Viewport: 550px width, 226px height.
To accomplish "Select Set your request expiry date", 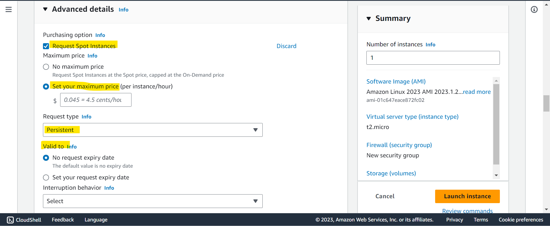I will pyautogui.click(x=46, y=177).
